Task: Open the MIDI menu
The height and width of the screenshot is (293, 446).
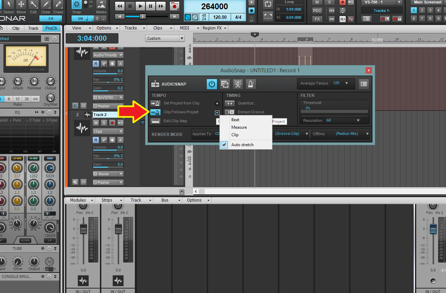Action: (187, 28)
